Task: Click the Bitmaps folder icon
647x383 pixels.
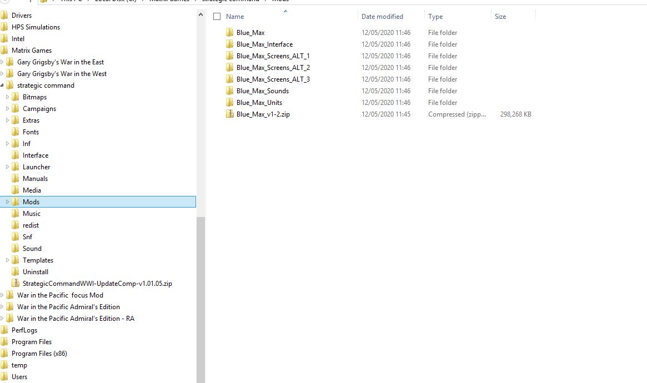Action: point(15,97)
